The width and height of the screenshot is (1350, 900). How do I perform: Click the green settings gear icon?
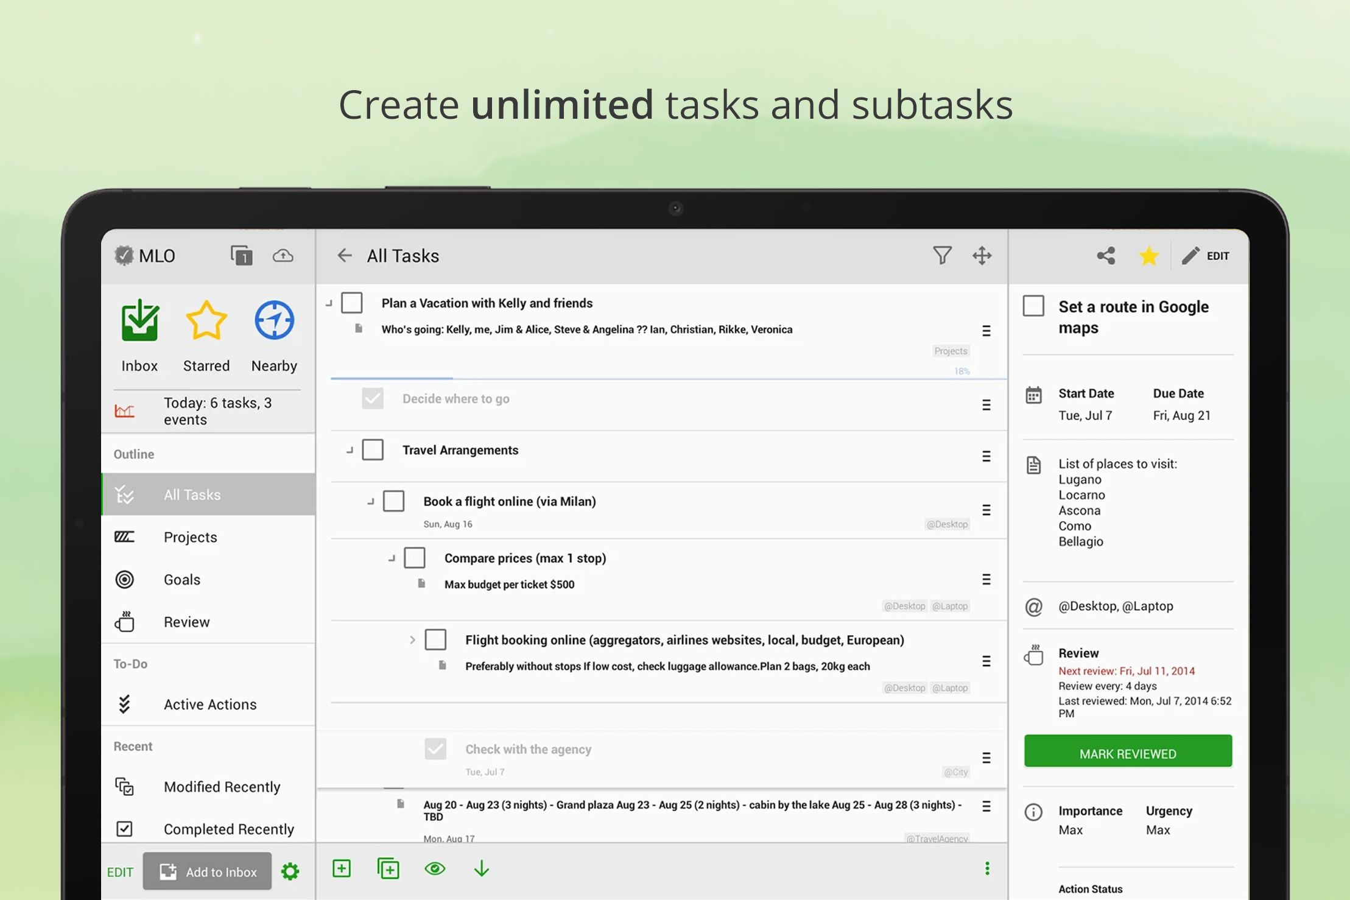coord(290,871)
